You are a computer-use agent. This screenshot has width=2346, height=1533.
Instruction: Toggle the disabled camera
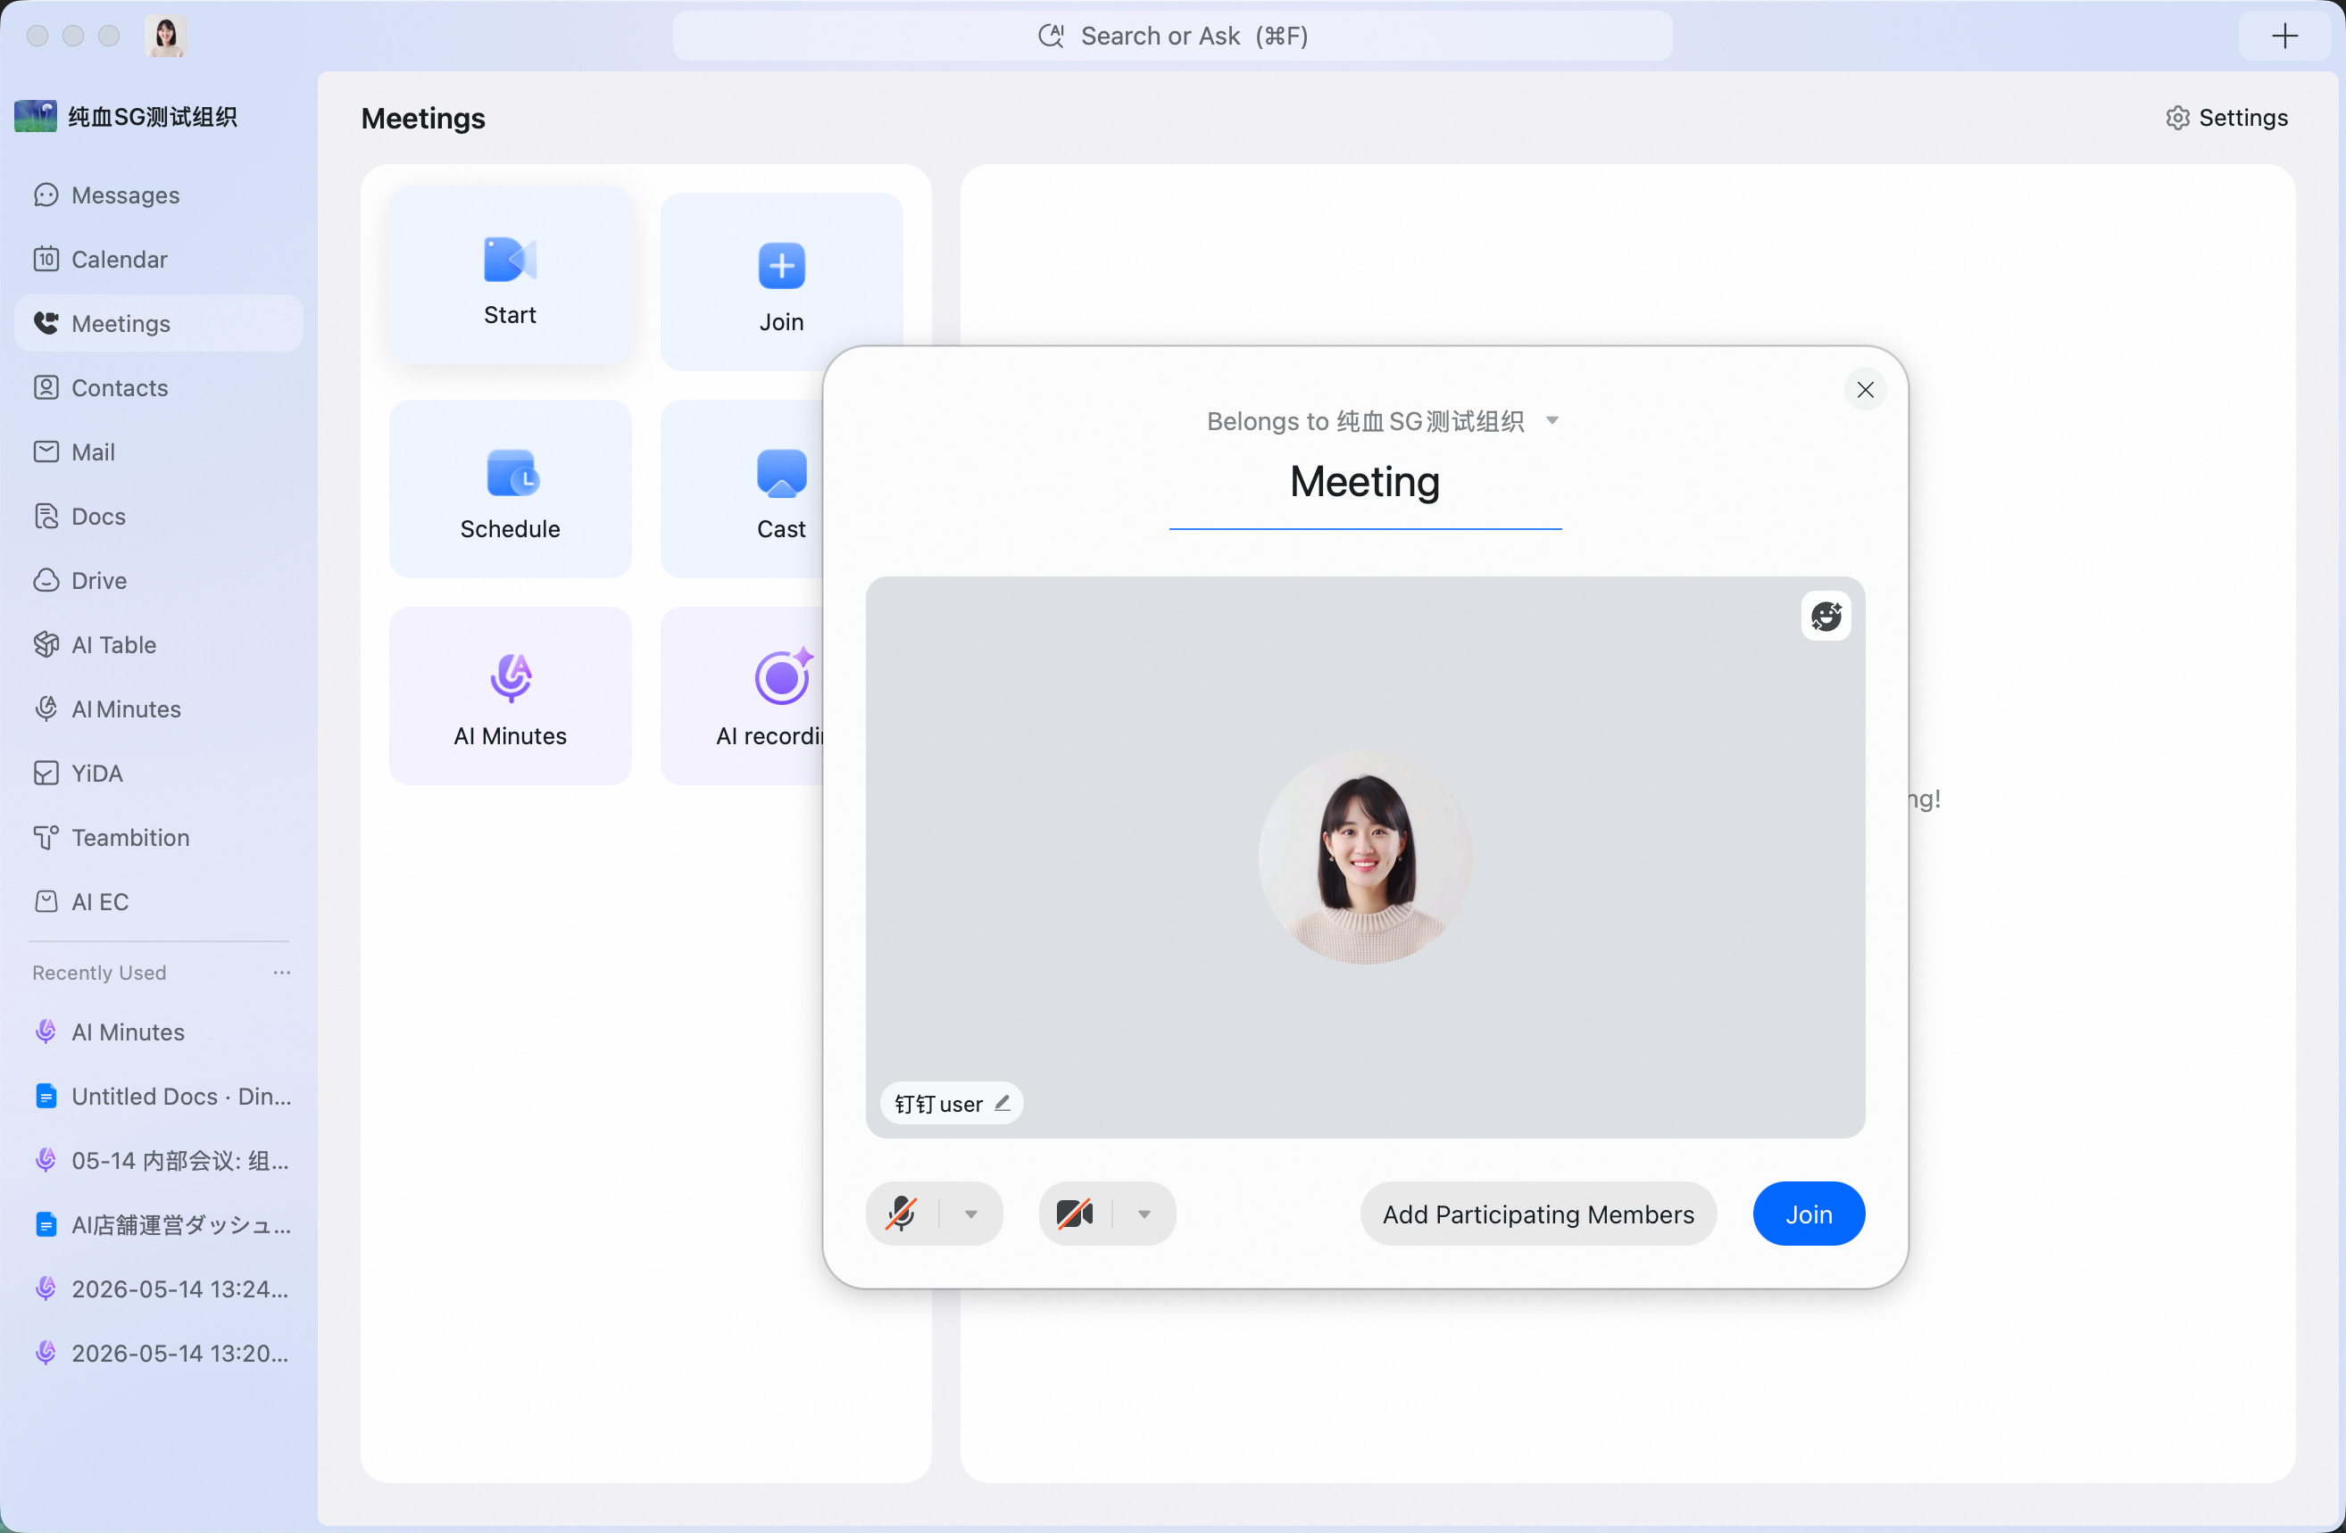click(x=1075, y=1214)
